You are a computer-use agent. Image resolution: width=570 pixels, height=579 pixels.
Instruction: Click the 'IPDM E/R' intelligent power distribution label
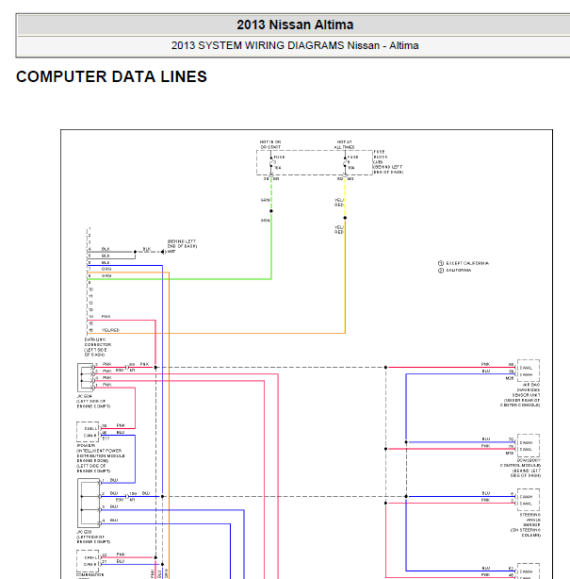pos(101,458)
